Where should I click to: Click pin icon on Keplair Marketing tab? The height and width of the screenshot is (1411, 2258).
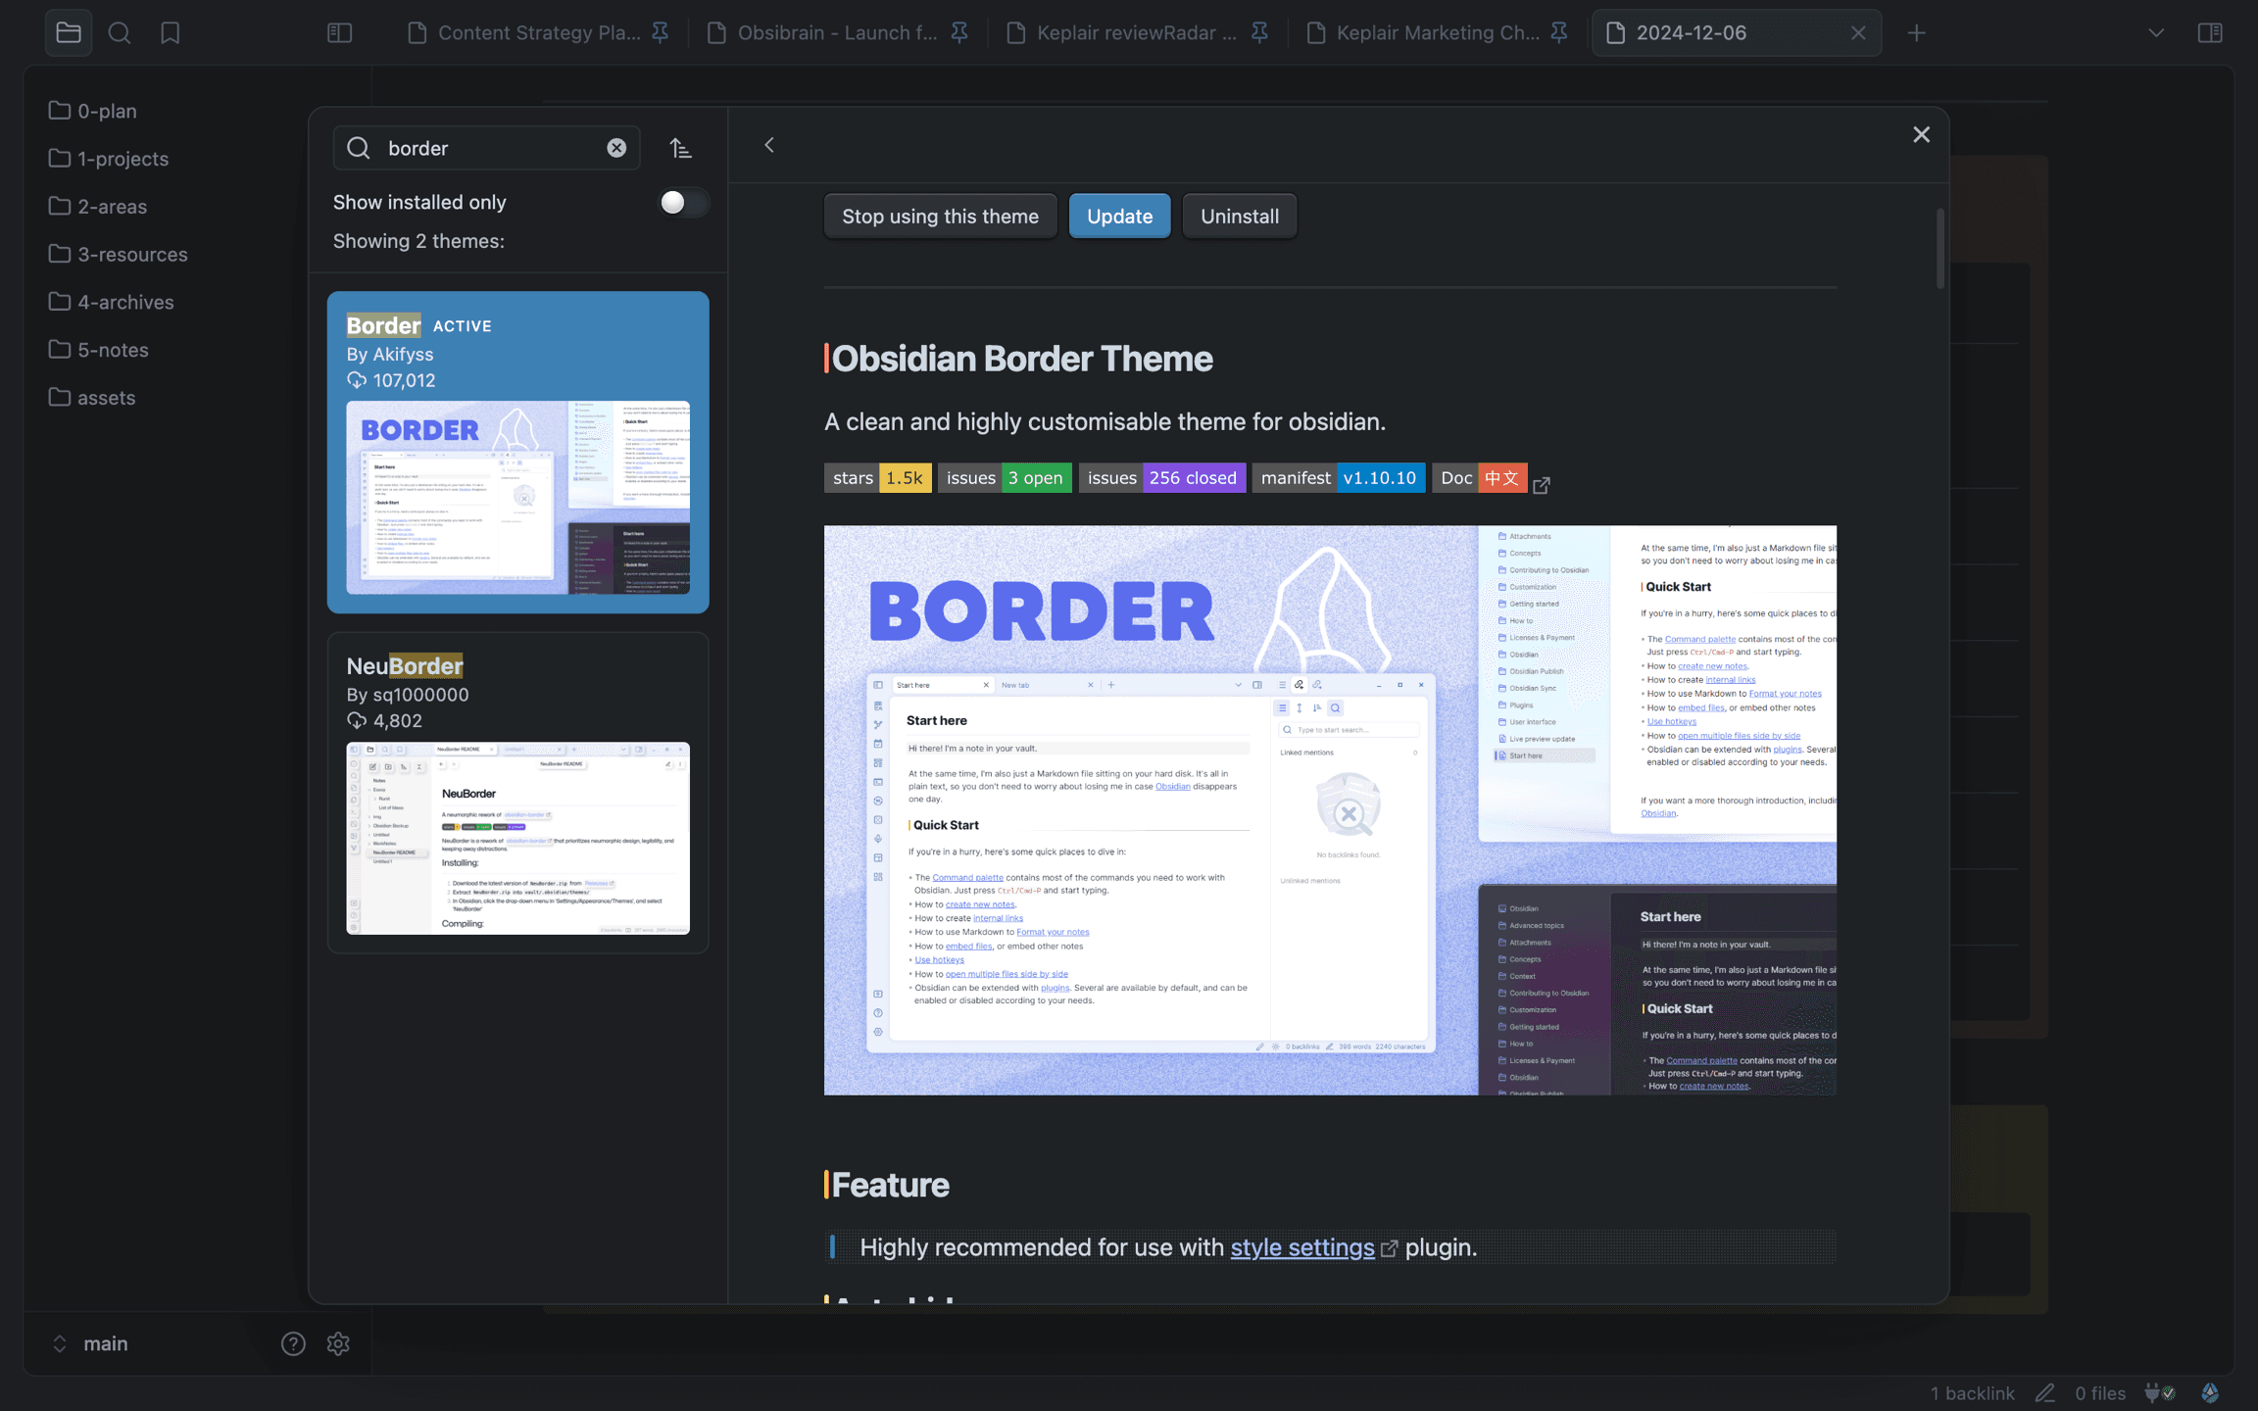1559,32
